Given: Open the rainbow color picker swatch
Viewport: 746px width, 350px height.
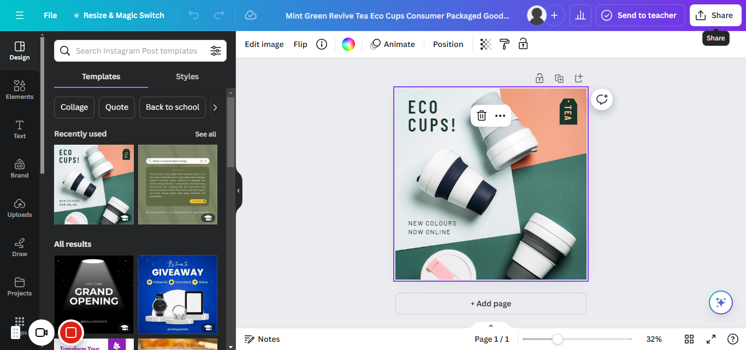Looking at the screenshot, I should [348, 44].
